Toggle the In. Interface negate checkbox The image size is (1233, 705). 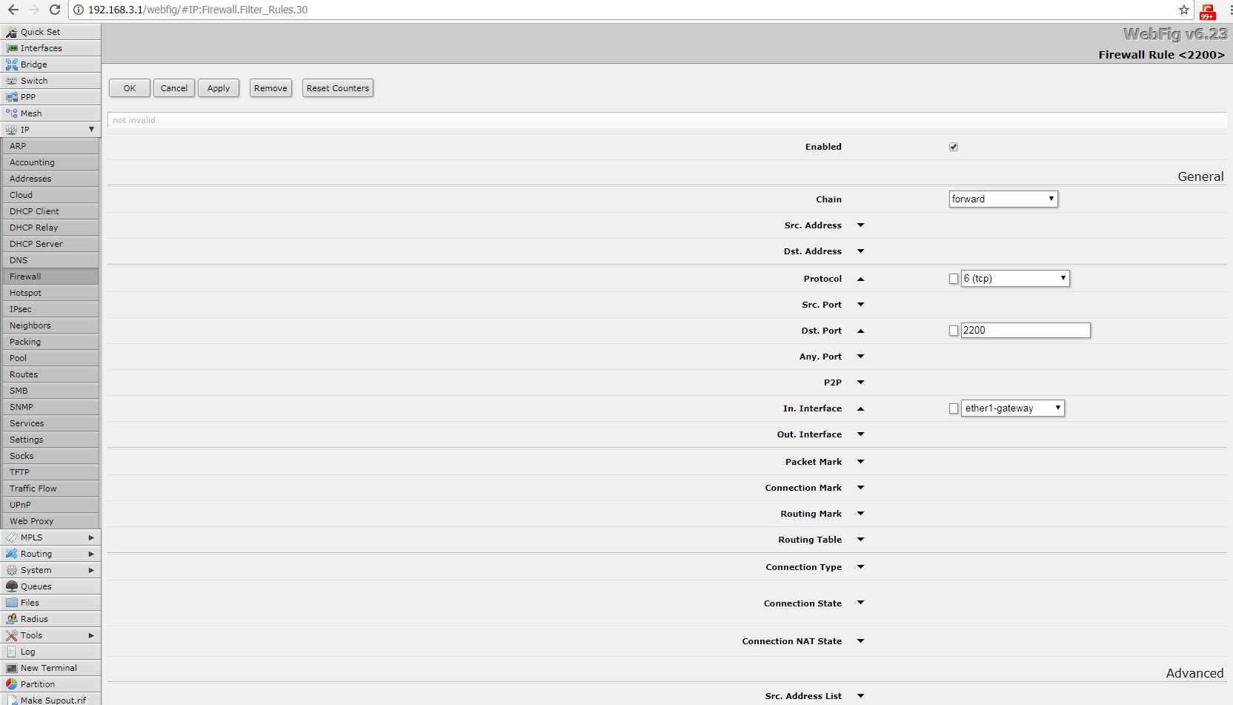point(954,408)
